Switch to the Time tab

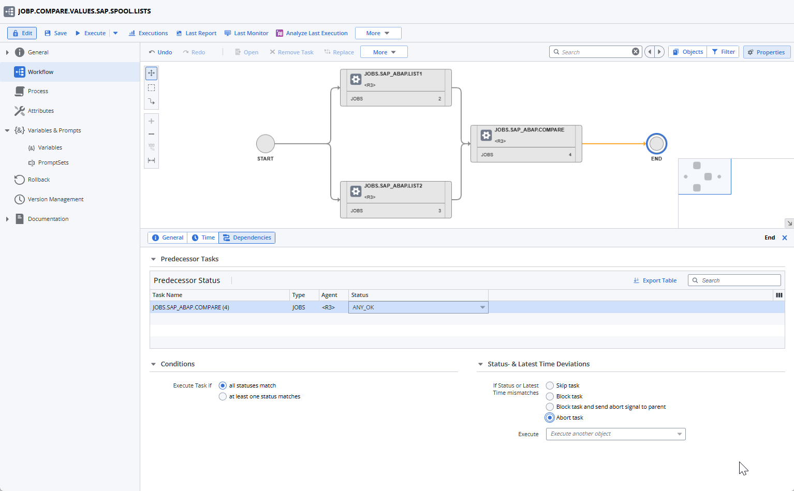point(203,237)
